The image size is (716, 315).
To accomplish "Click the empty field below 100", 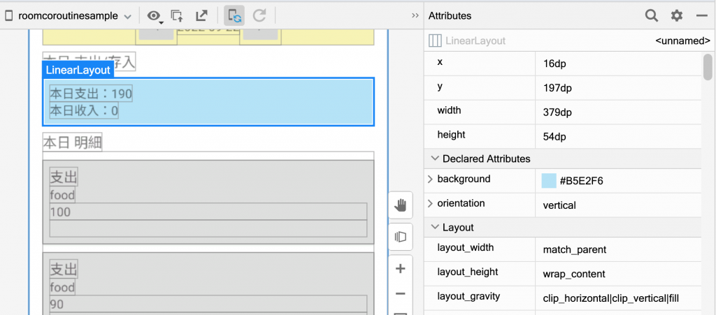I will [208, 229].
